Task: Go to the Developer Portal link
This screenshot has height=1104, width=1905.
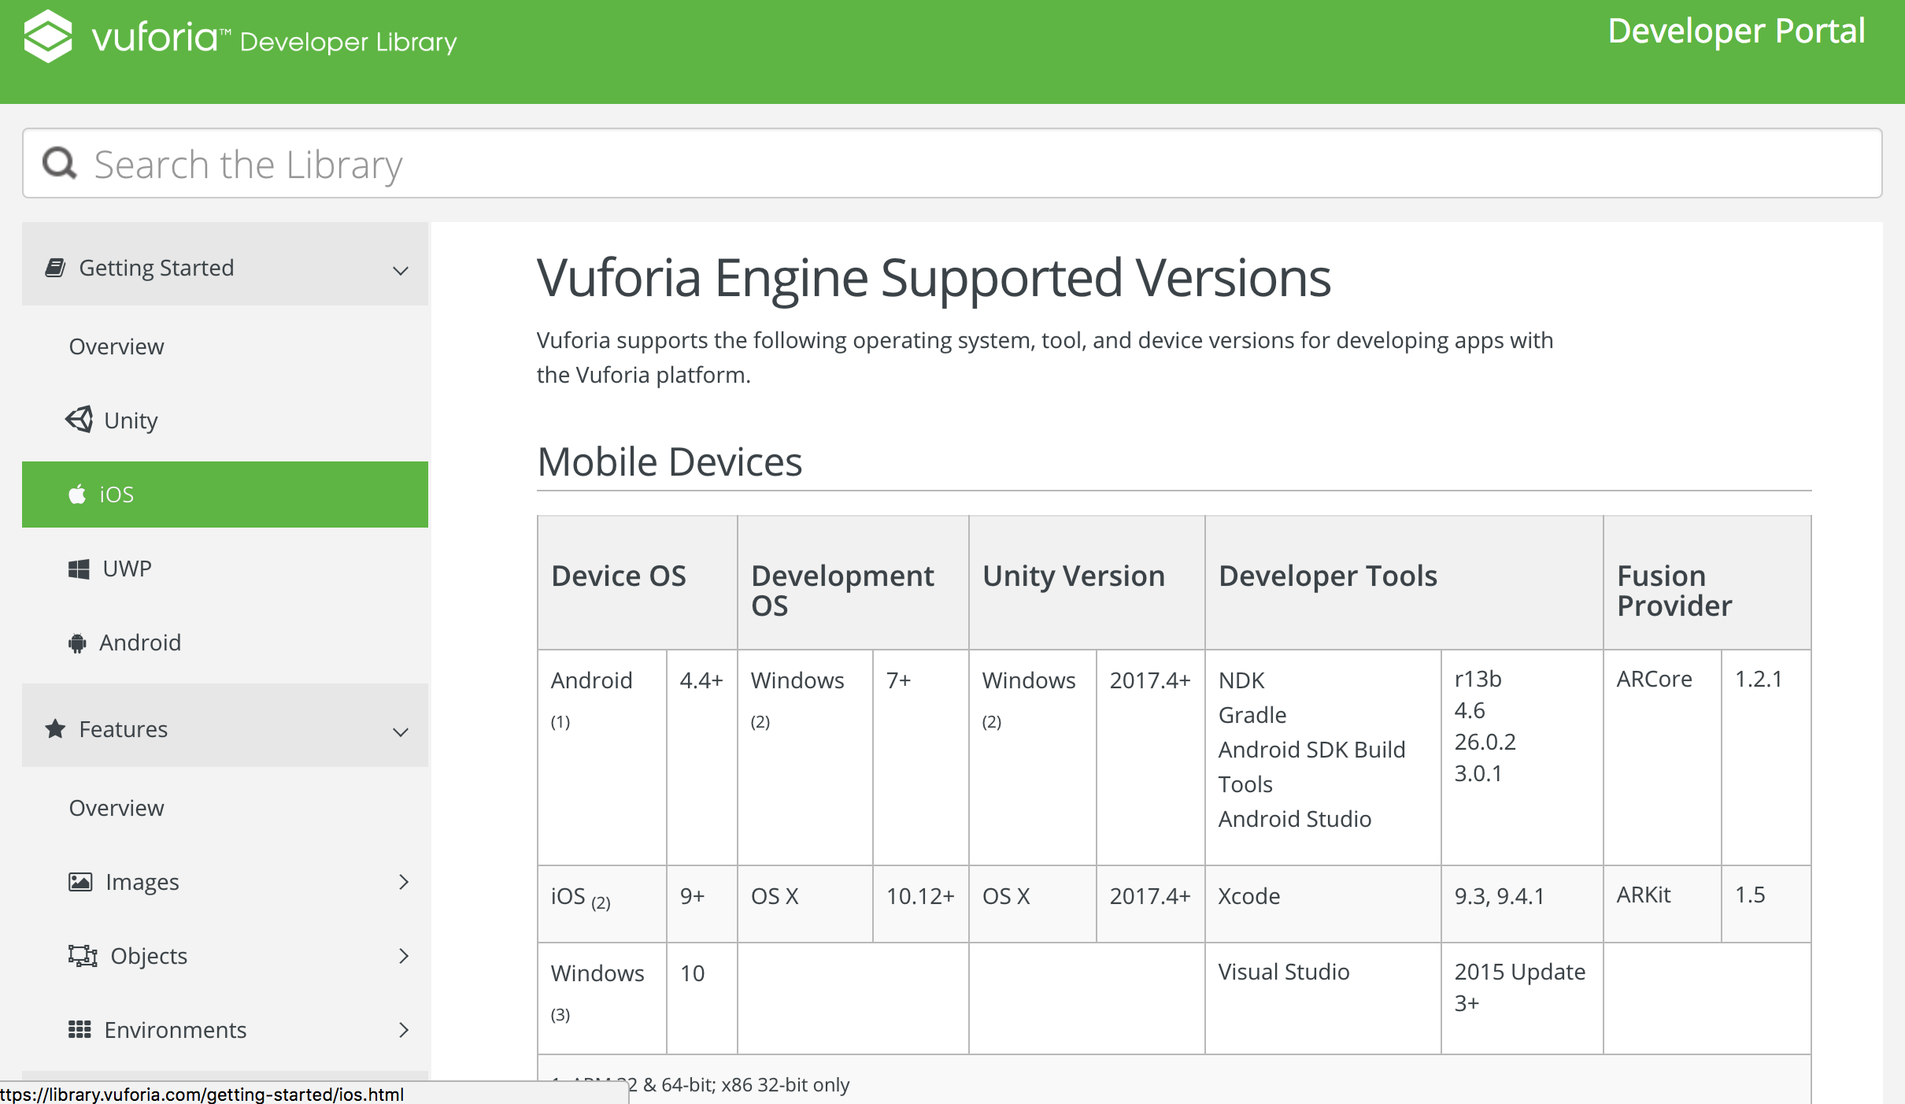Action: click(1736, 31)
